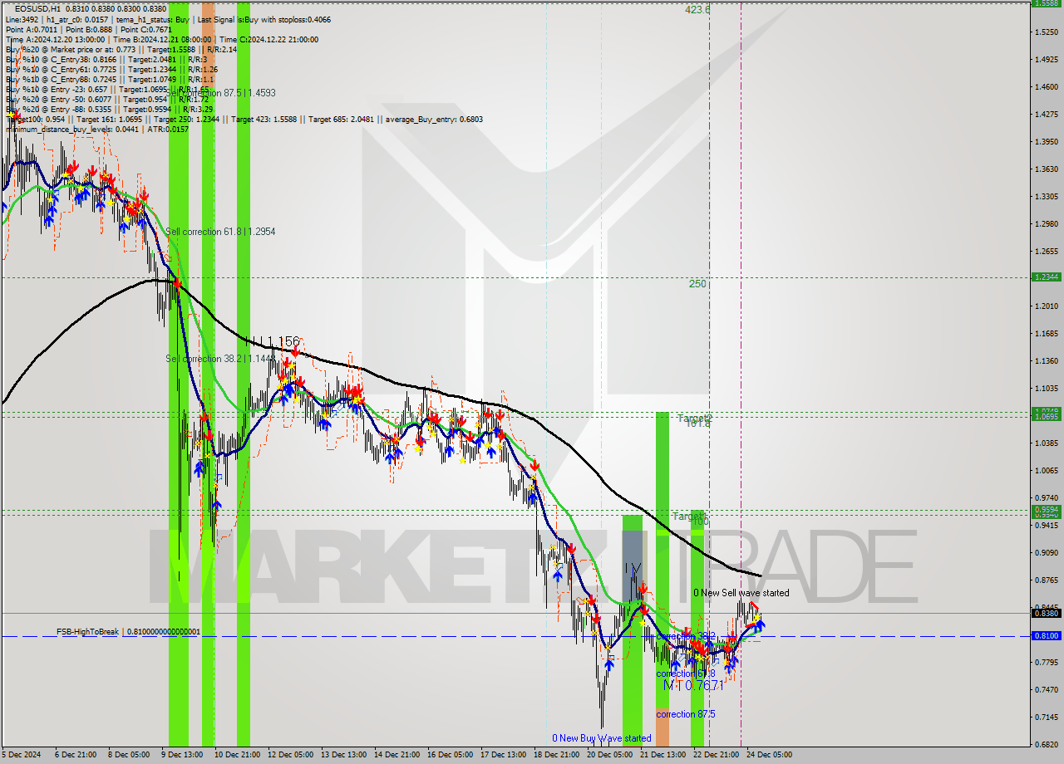The height and width of the screenshot is (764, 1064).
Task: Click the 1.3305 price axis value
Action: coord(1045,196)
